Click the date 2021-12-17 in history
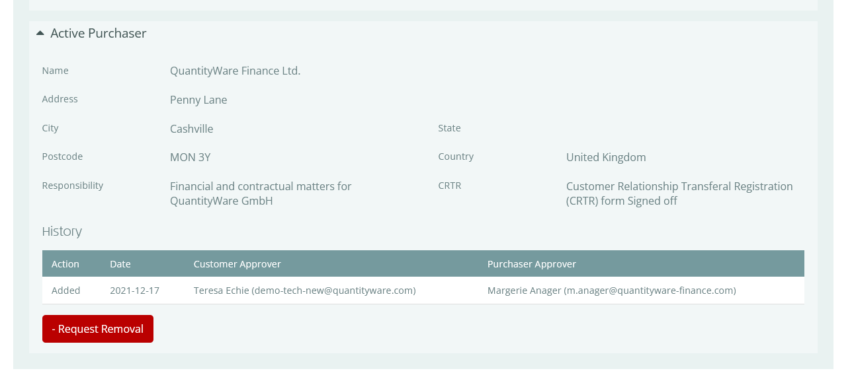Viewport: 854px width, 381px height. (x=134, y=290)
